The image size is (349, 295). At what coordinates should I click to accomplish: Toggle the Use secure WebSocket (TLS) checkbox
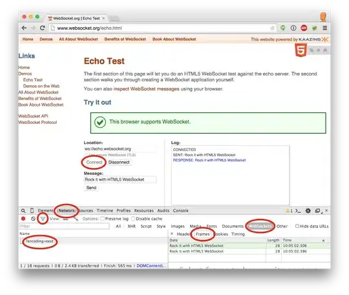[x=86, y=155]
